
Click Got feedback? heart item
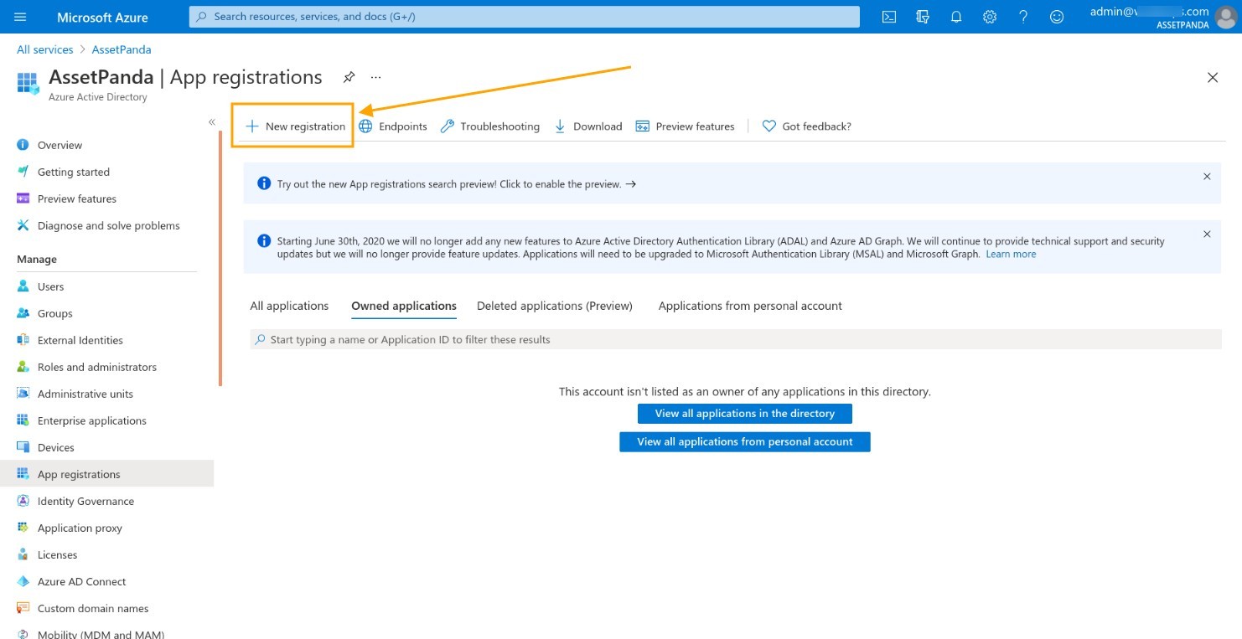pyautogui.click(x=806, y=126)
